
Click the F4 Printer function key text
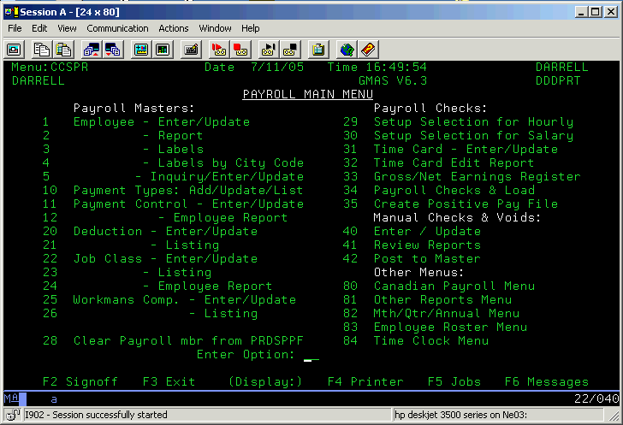pos(365,382)
